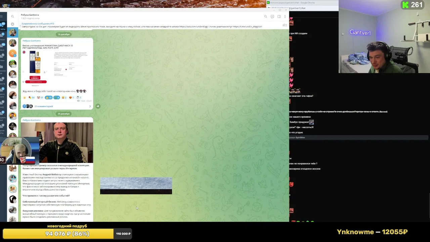This screenshot has height=242, width=430.
Task: Click the 'новогодний подруб' goal title
Action: tap(67, 226)
